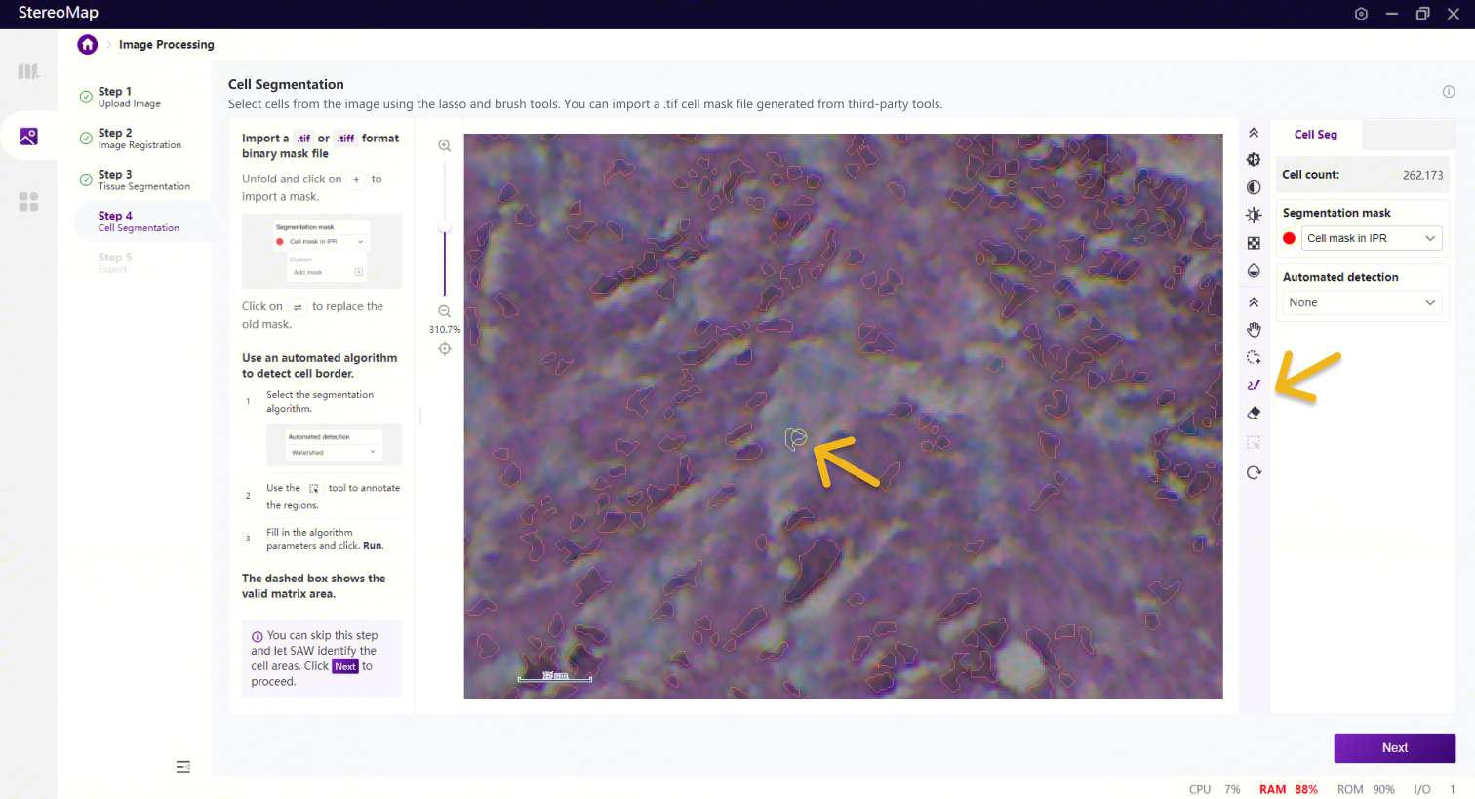Zoom out of the image canvas
The image size is (1475, 799).
(x=444, y=311)
